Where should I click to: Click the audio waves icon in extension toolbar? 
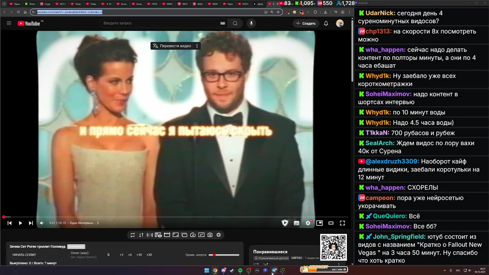point(150,235)
